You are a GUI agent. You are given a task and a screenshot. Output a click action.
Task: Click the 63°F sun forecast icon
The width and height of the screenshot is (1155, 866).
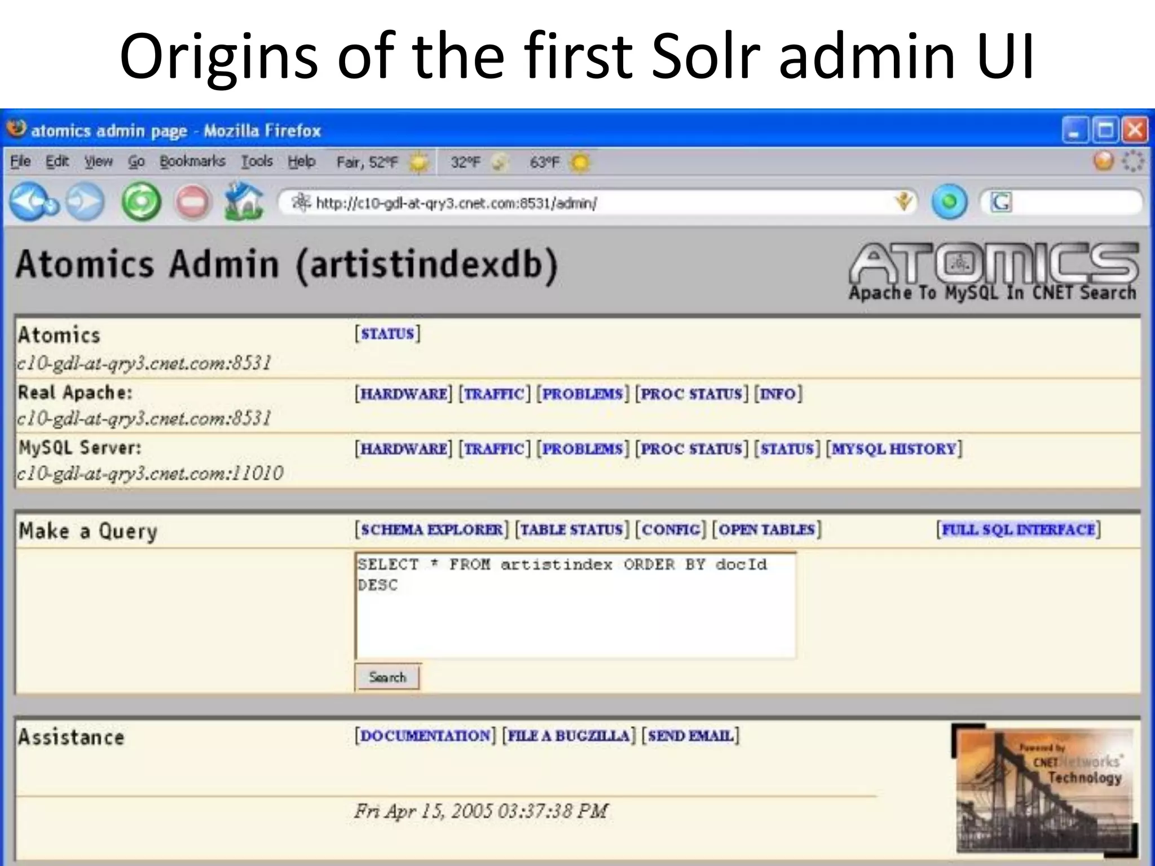click(579, 162)
